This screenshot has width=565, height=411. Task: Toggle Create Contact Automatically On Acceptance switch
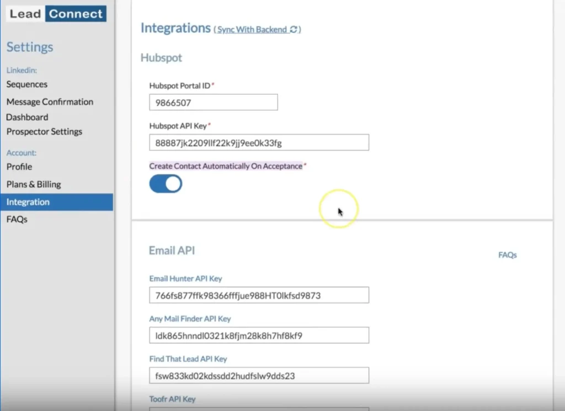[166, 184]
